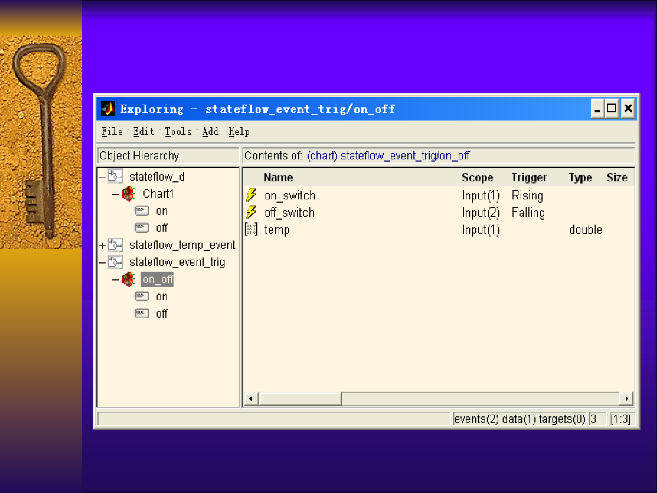Click the lightning event icon beside off_switch
Screen dimensions: 657x493
click(x=251, y=213)
